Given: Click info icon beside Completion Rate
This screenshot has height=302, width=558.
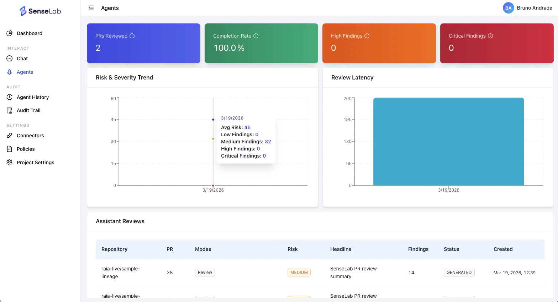Looking at the screenshot, I should click(x=256, y=36).
